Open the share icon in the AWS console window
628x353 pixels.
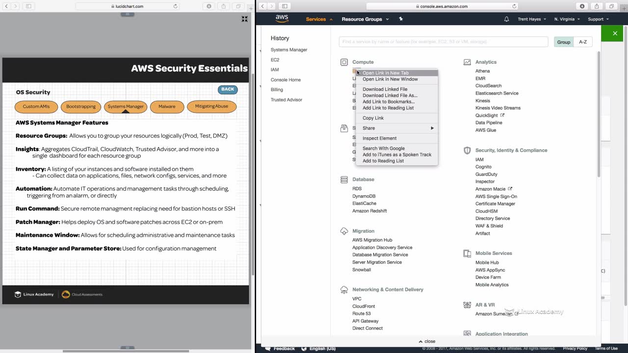point(597,6)
